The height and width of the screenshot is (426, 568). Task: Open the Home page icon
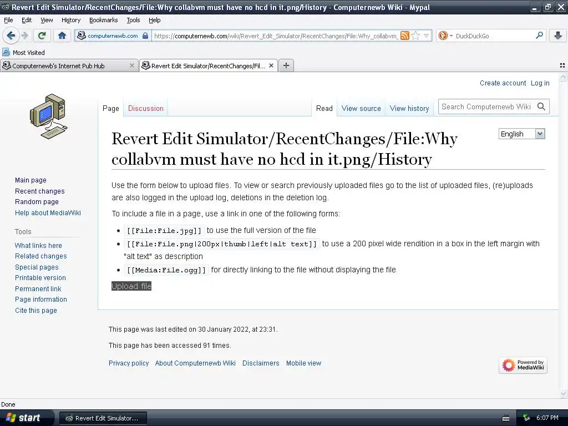(62, 35)
